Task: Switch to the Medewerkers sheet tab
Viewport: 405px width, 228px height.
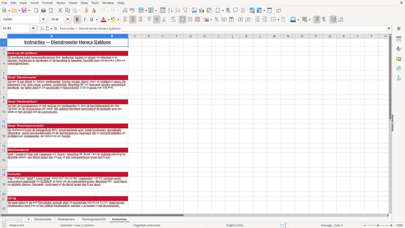Action: [66, 219]
